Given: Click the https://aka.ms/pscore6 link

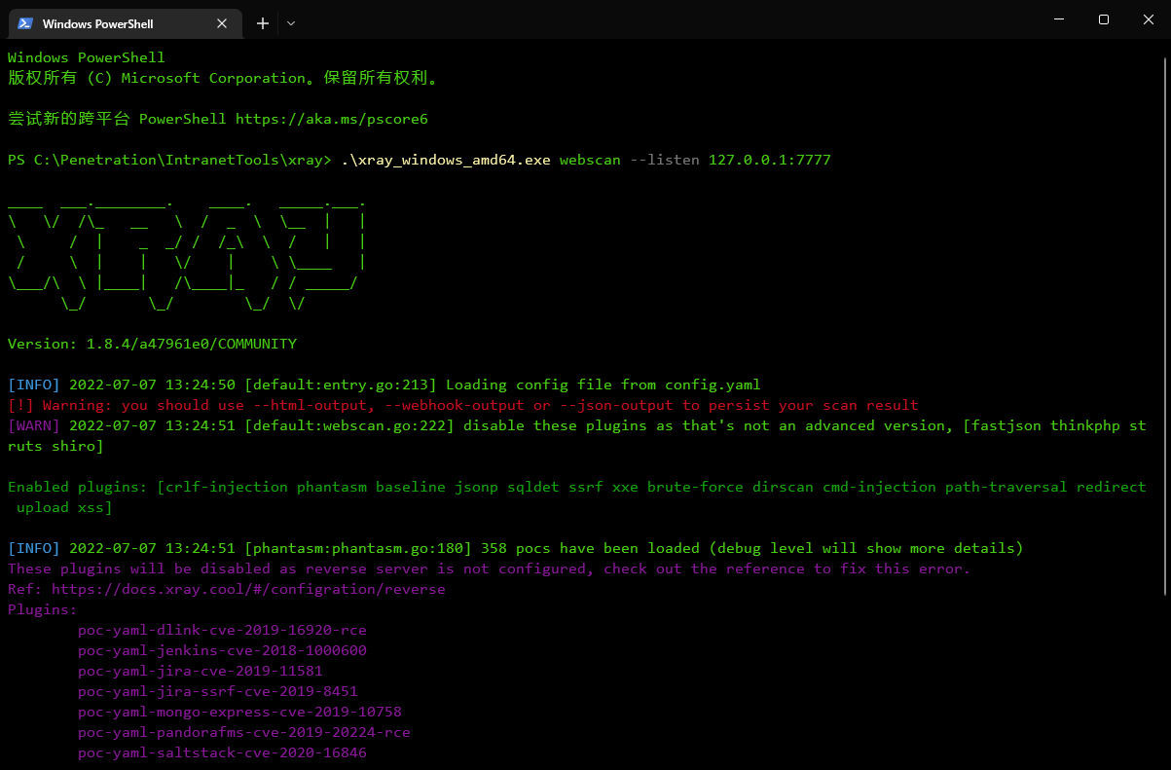Looking at the screenshot, I should click(x=331, y=119).
